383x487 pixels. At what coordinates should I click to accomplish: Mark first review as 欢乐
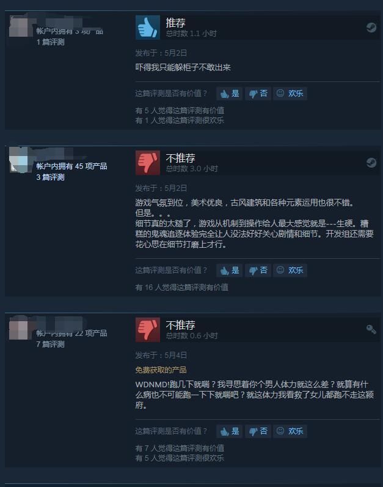click(x=290, y=94)
